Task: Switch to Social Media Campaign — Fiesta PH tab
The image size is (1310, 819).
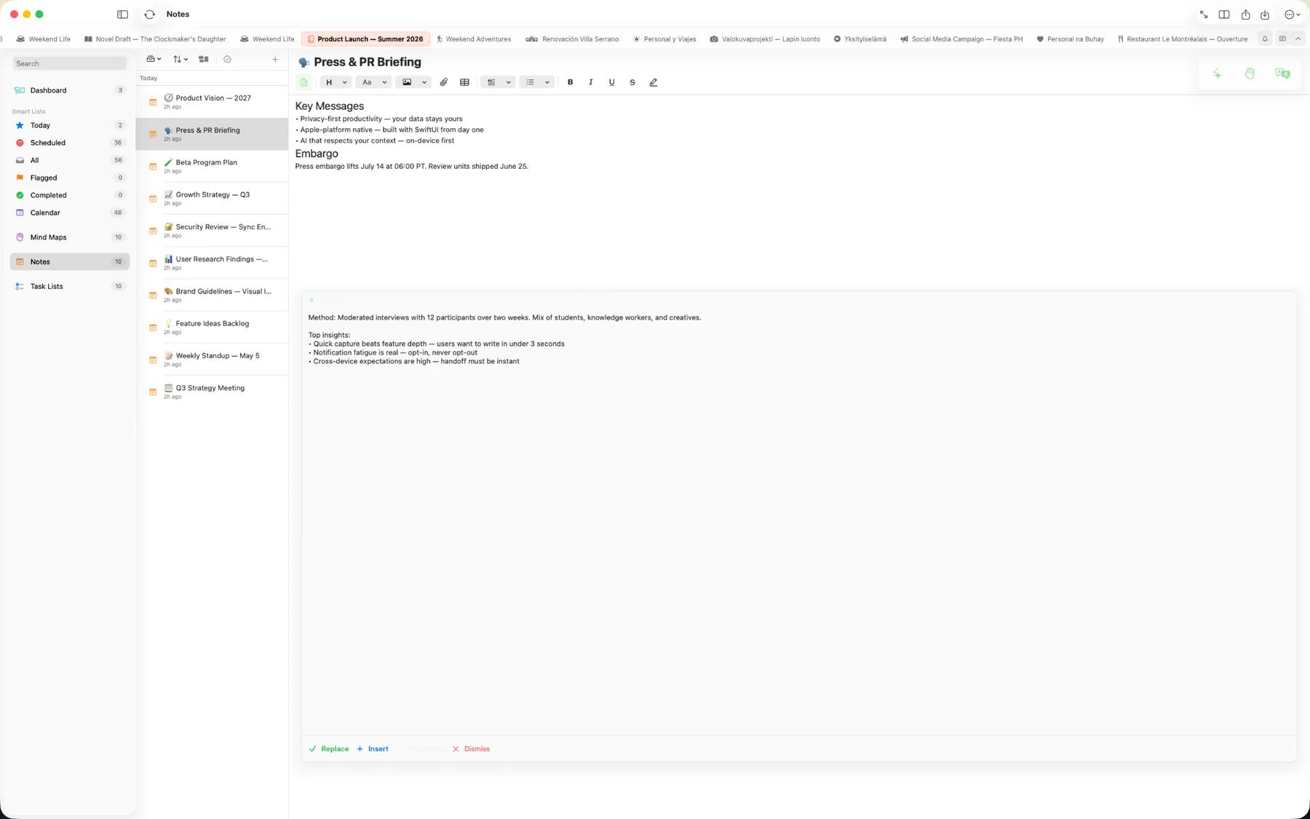Action: (x=961, y=39)
